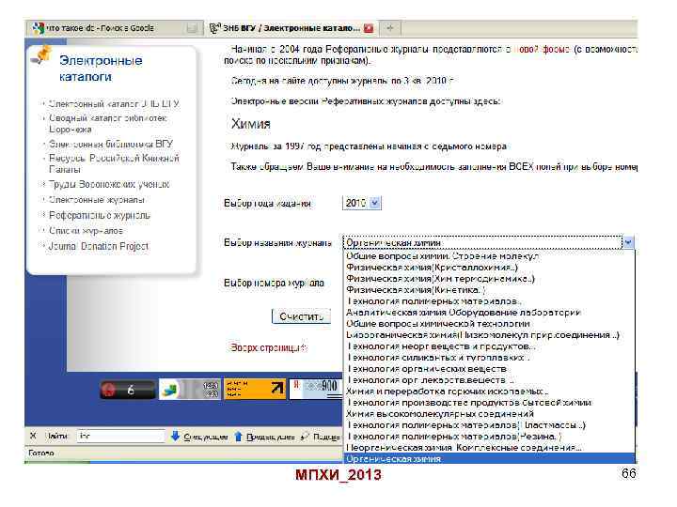
Task: Select Неорганическая химия. Комплексные соединения option
Action: 489,448
